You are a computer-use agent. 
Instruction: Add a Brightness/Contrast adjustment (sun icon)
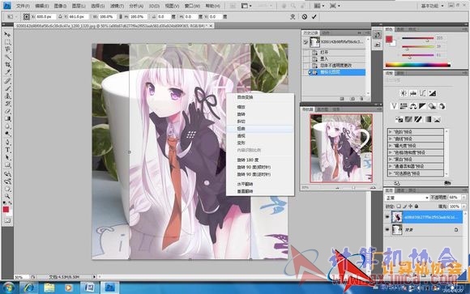pos(404,93)
